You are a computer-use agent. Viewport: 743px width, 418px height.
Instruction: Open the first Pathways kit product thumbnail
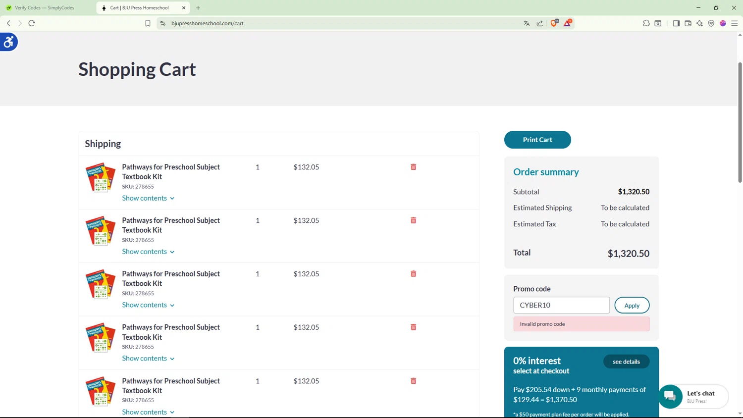(101, 177)
